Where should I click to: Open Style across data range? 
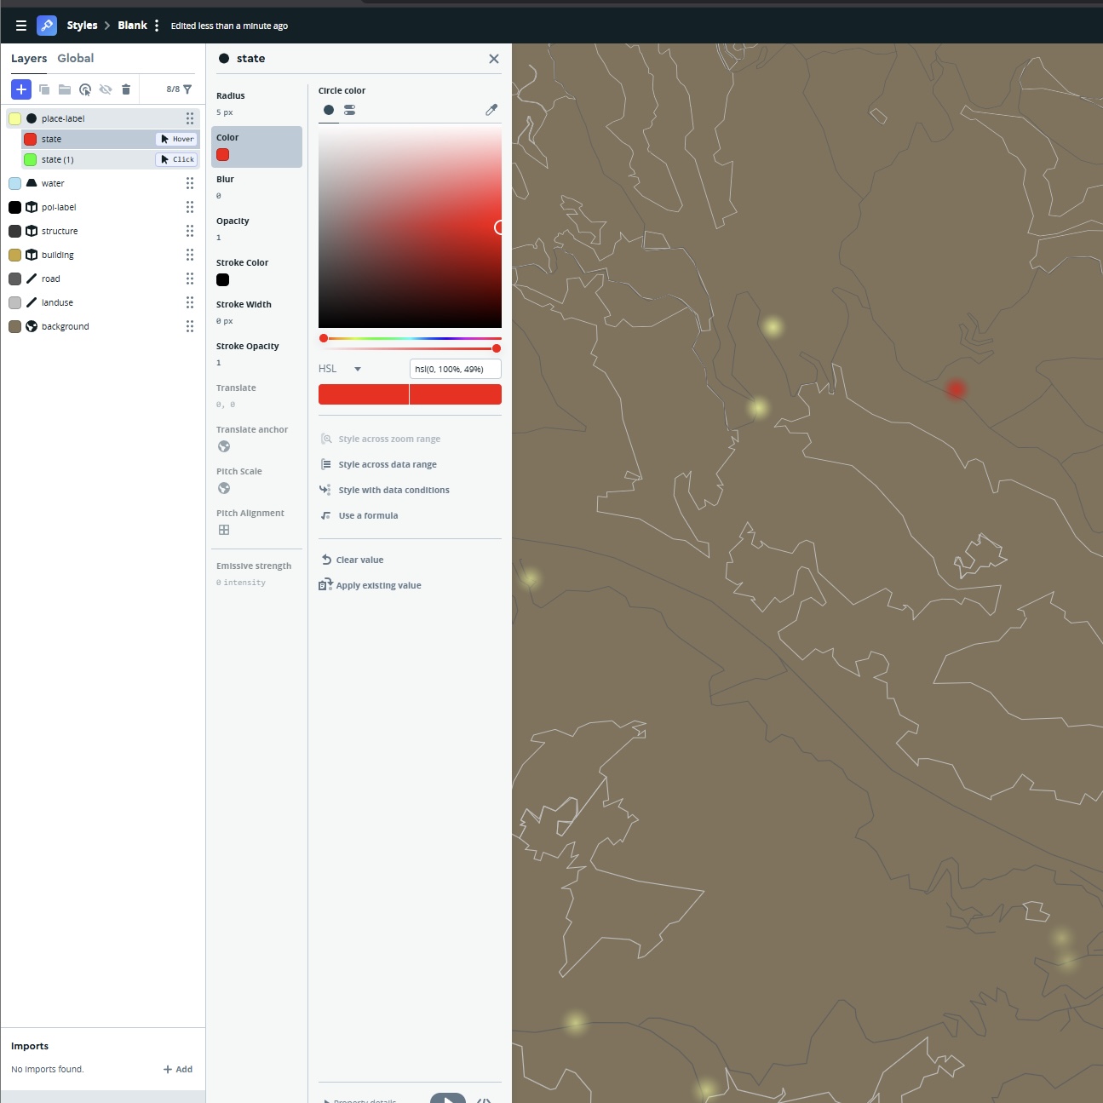tap(378, 464)
